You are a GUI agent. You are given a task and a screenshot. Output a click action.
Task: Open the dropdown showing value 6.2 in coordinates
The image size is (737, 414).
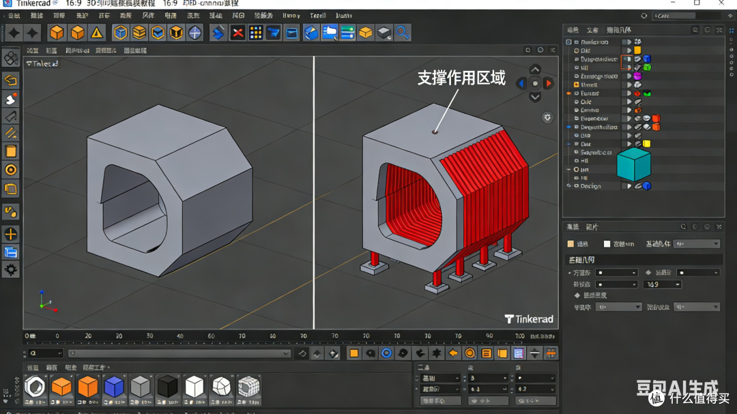pyautogui.click(x=536, y=389)
